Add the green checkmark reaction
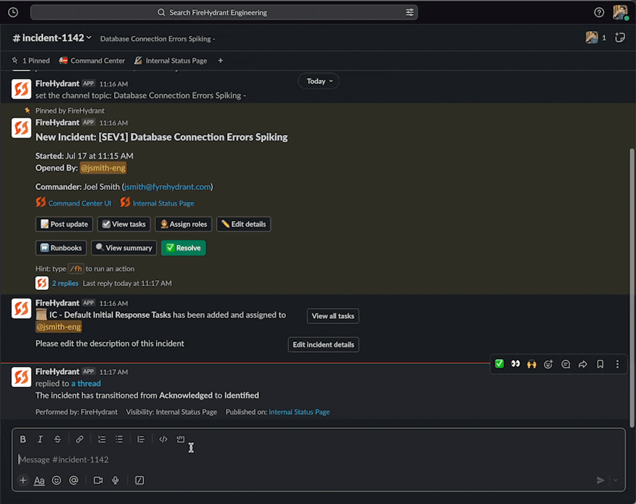 point(499,364)
